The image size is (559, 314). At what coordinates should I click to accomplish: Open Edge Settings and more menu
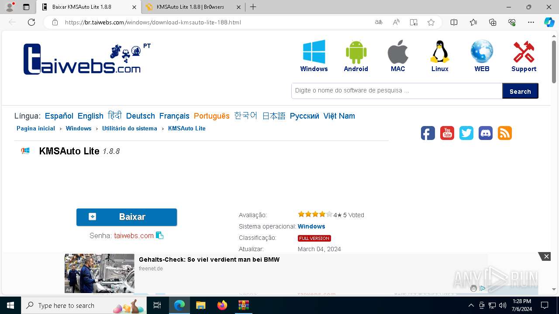click(531, 22)
